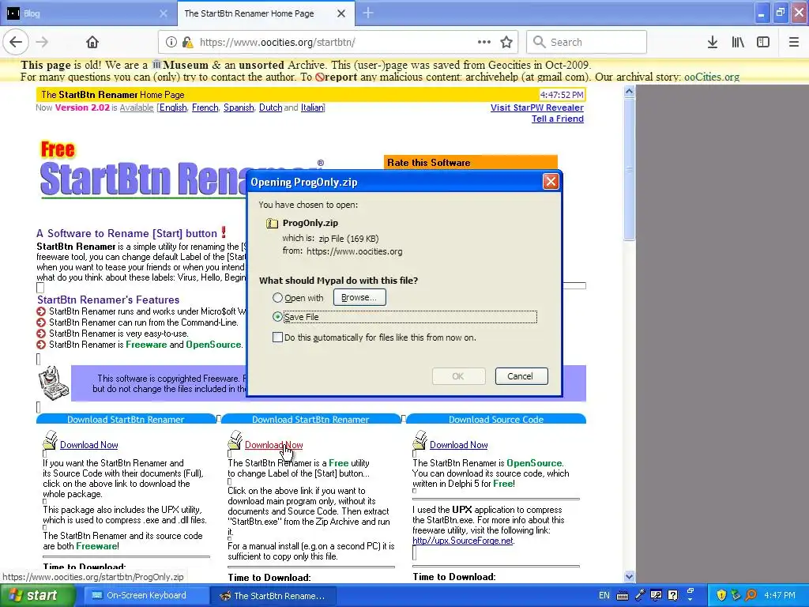Click Download Now for the full package
Viewport: 809px width, 607px height.
tap(89, 445)
